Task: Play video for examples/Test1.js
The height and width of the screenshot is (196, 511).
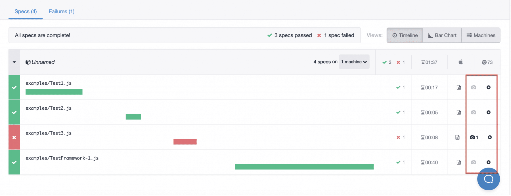Action: [x=488, y=88]
